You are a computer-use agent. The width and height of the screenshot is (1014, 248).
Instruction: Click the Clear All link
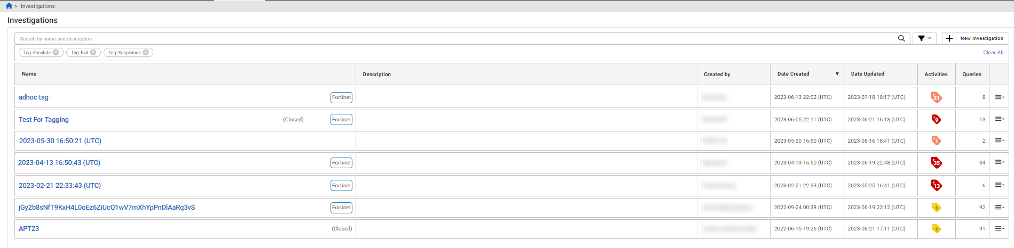pyautogui.click(x=993, y=53)
